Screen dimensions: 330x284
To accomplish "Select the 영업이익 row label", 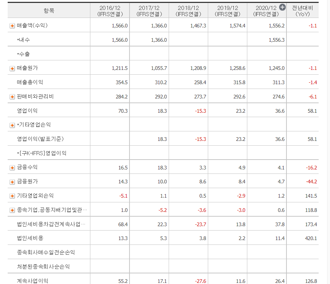I will click(x=27, y=111).
